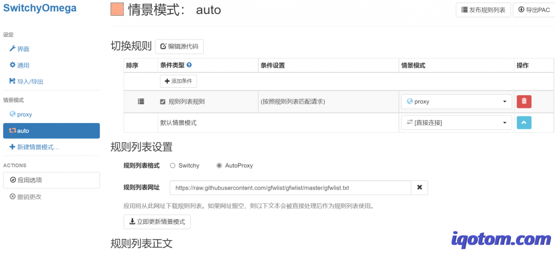This screenshot has height=253, width=555.
Task: Click the blue move-up arrow icon
Action: point(524,123)
